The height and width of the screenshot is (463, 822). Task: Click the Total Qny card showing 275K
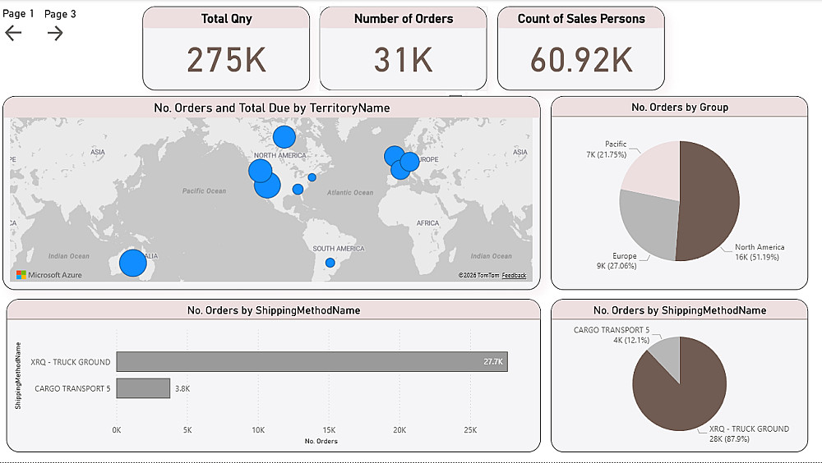pyautogui.click(x=226, y=48)
